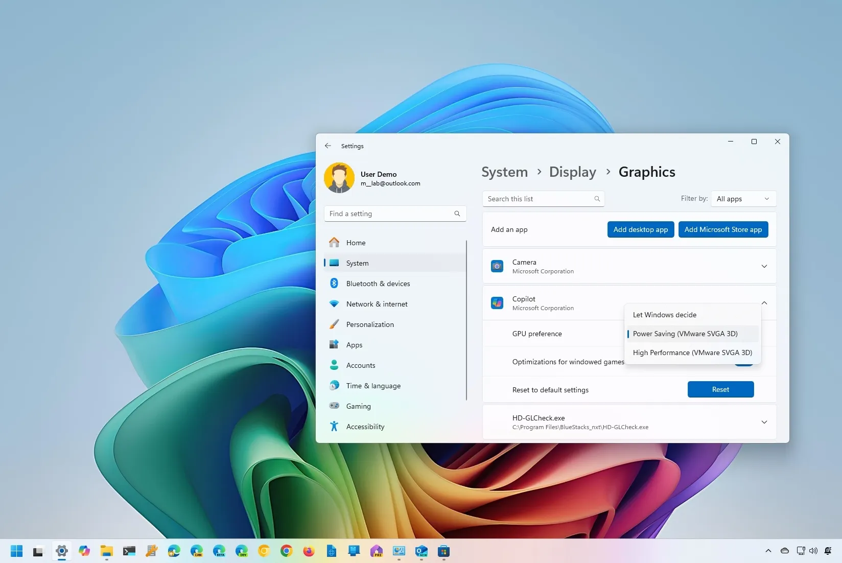This screenshot has width=842, height=563.
Task: Toggle Optimizations for windowed games switch
Action: (744, 362)
